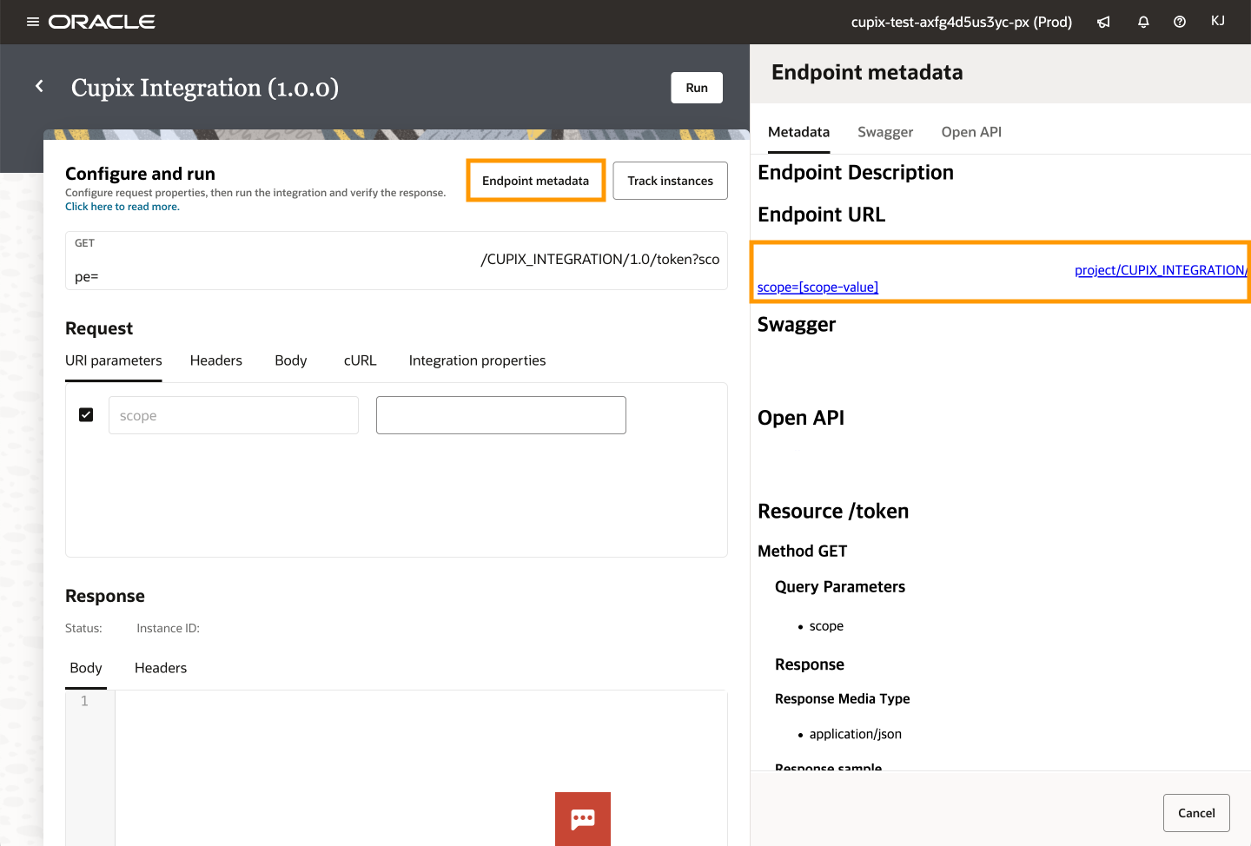Open the notifications bell
Screen dimensions: 1251x846
coord(1143,22)
